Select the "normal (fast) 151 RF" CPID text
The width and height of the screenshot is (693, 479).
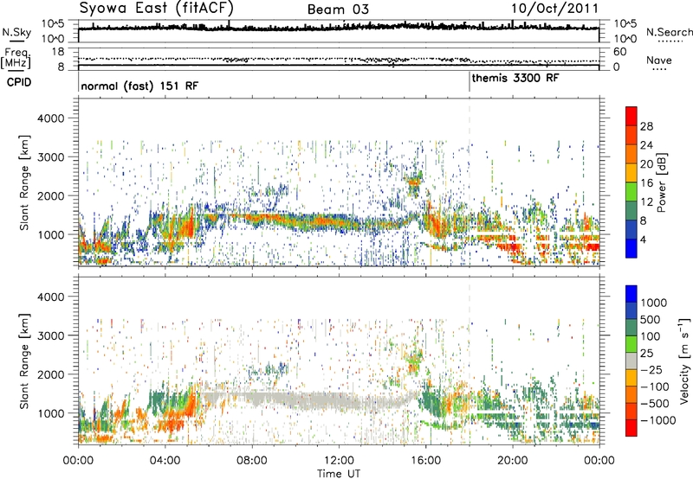point(139,86)
